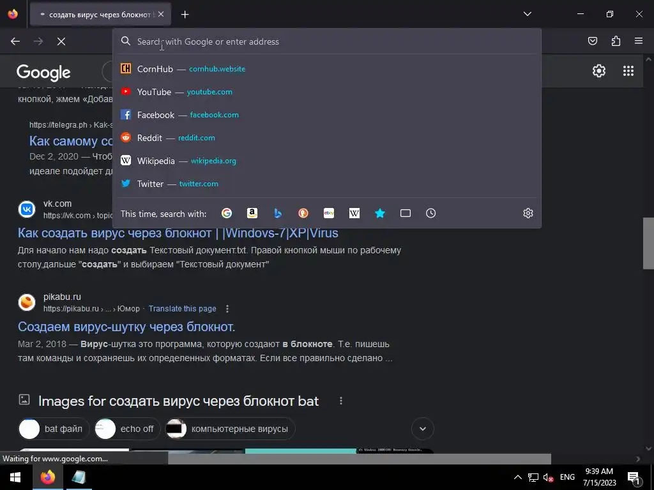Open muted volume tray icon
This screenshot has height=490, width=654.
(x=548, y=477)
